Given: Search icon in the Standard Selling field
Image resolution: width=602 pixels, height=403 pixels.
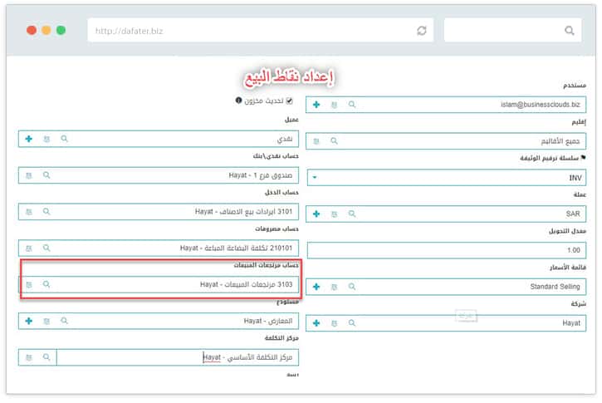Looking at the screenshot, I should click(x=352, y=287).
